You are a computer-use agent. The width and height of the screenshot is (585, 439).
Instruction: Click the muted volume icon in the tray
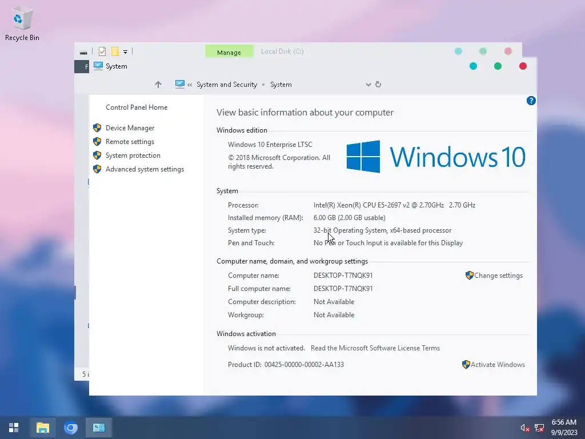[x=525, y=428]
